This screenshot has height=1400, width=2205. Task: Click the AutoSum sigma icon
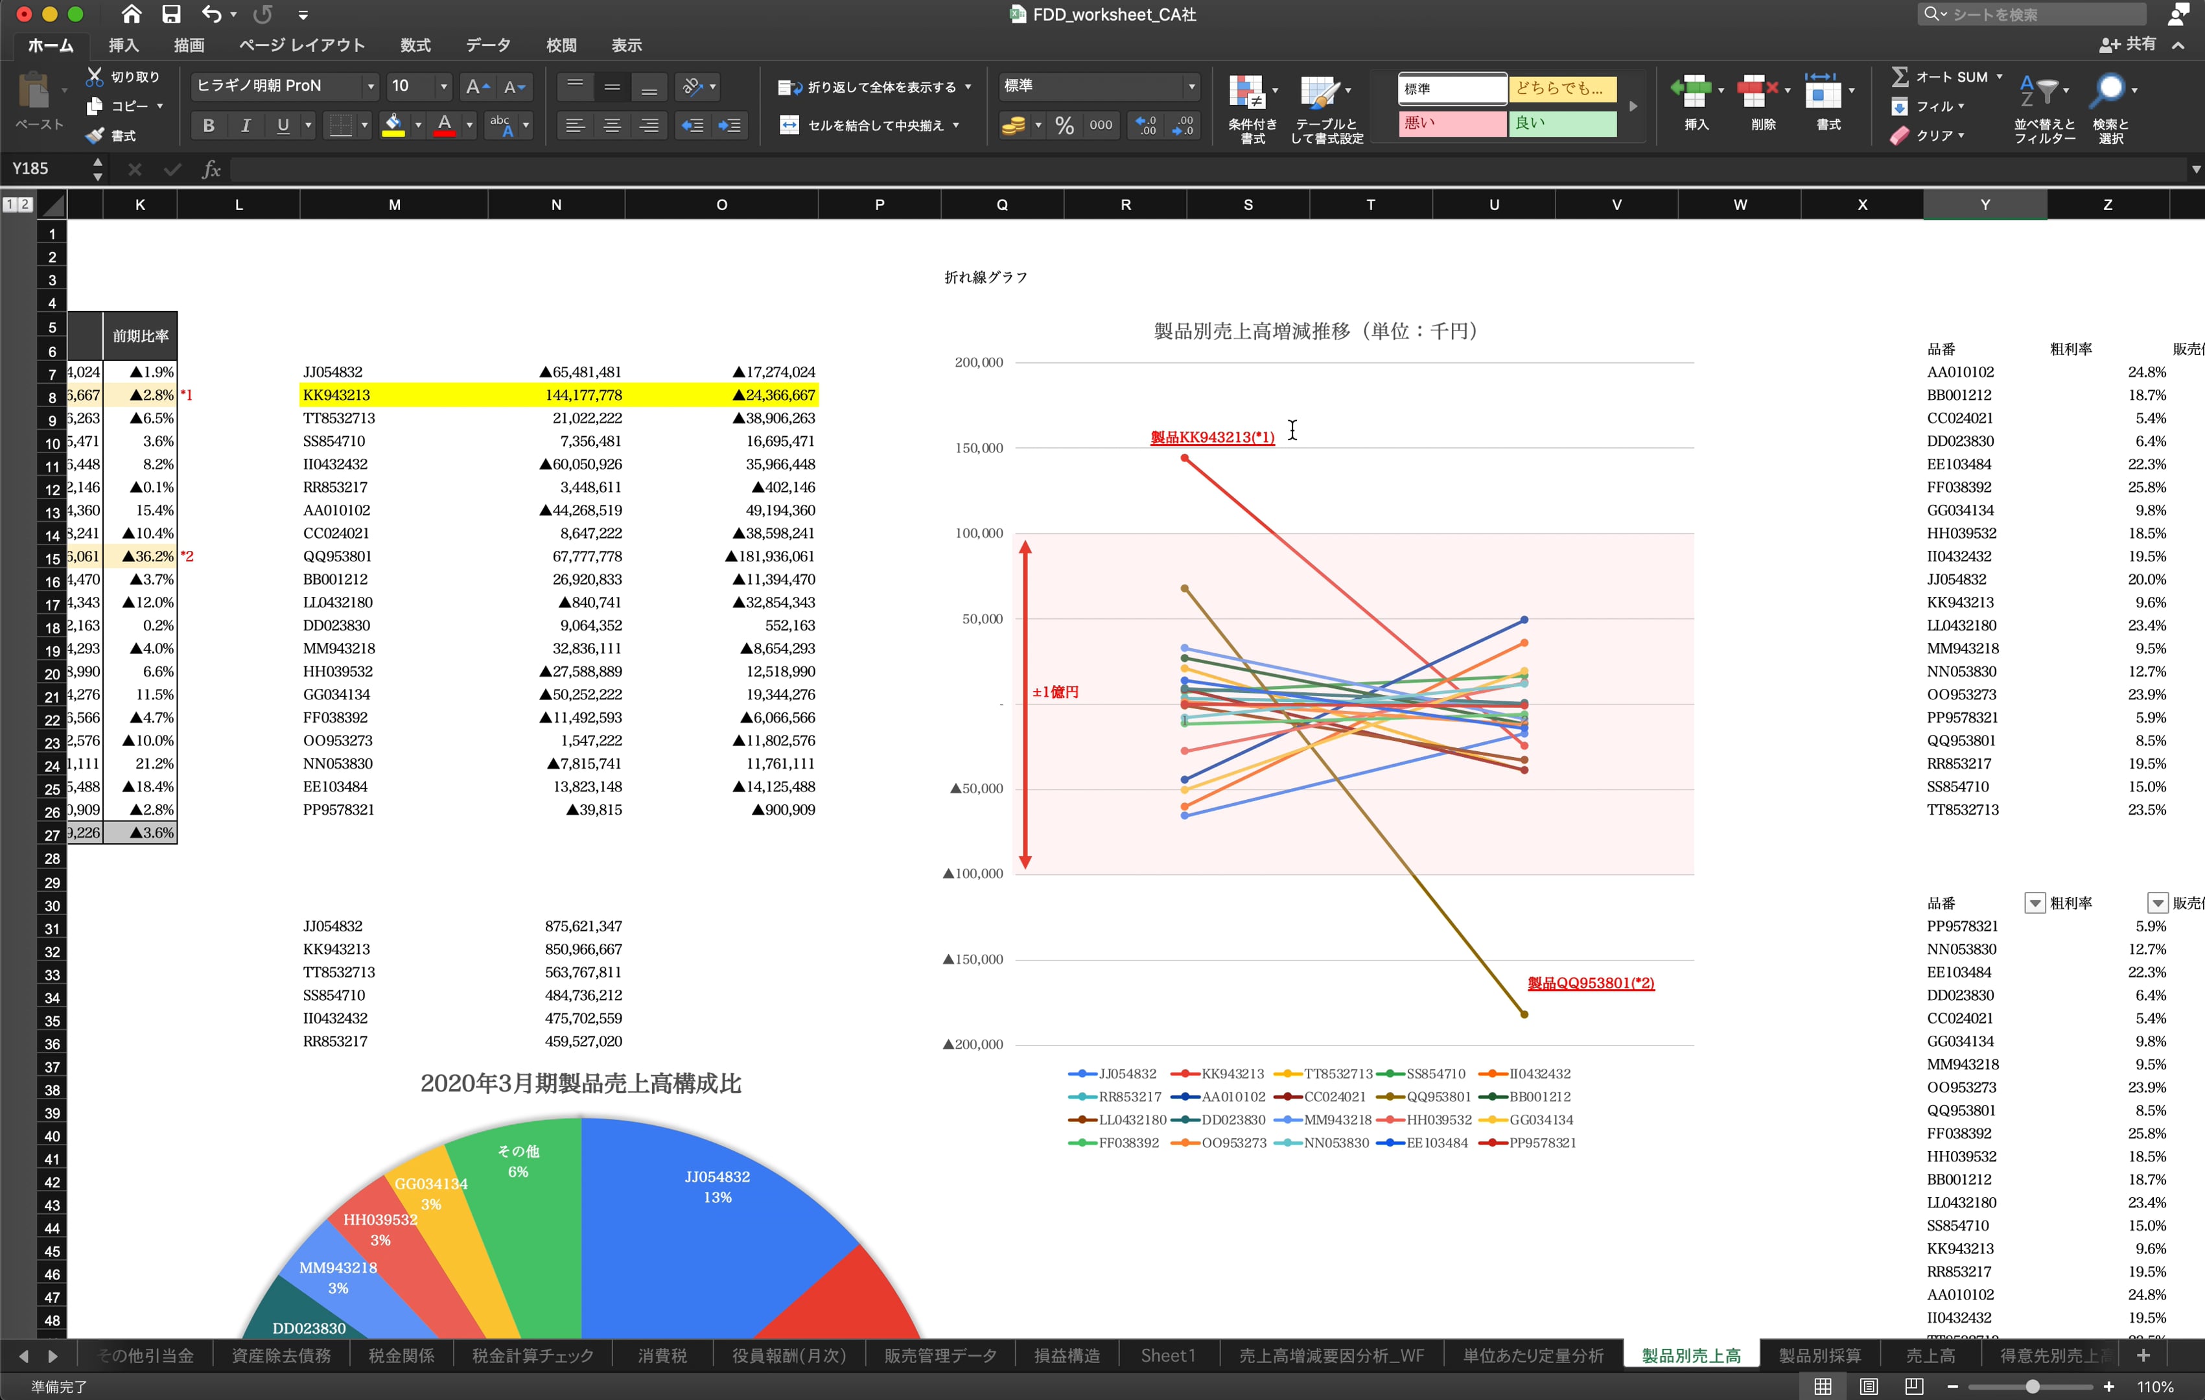tap(1900, 77)
